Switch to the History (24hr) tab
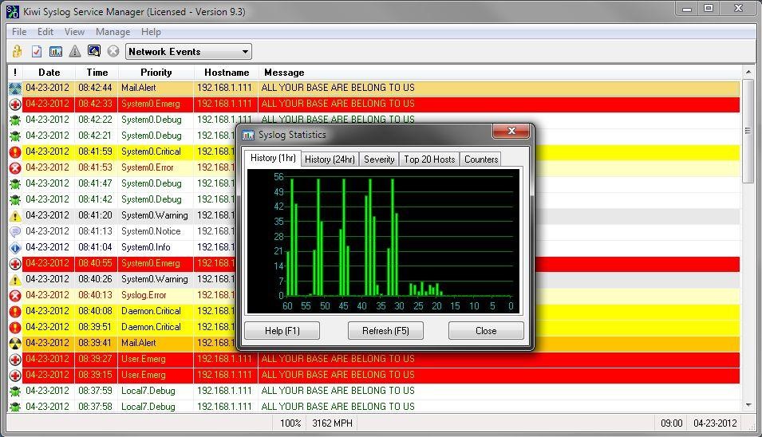 tap(330, 159)
